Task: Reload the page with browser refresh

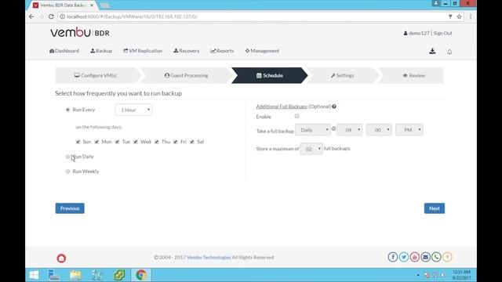Action: [x=51, y=16]
